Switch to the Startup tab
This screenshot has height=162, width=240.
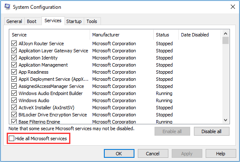(74, 21)
